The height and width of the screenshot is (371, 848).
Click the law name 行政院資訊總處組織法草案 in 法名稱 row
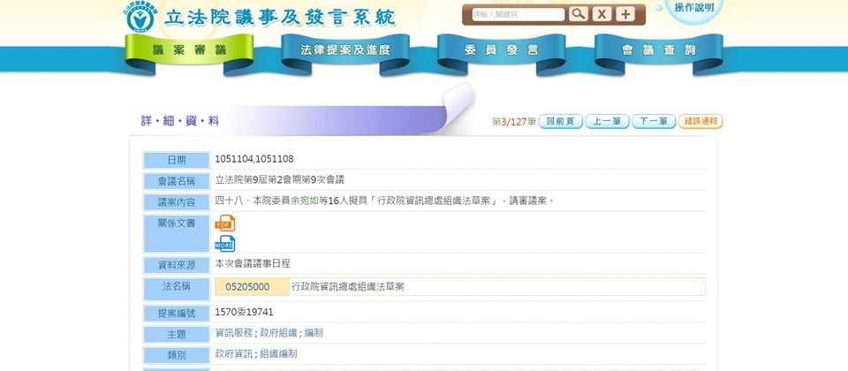click(x=348, y=287)
